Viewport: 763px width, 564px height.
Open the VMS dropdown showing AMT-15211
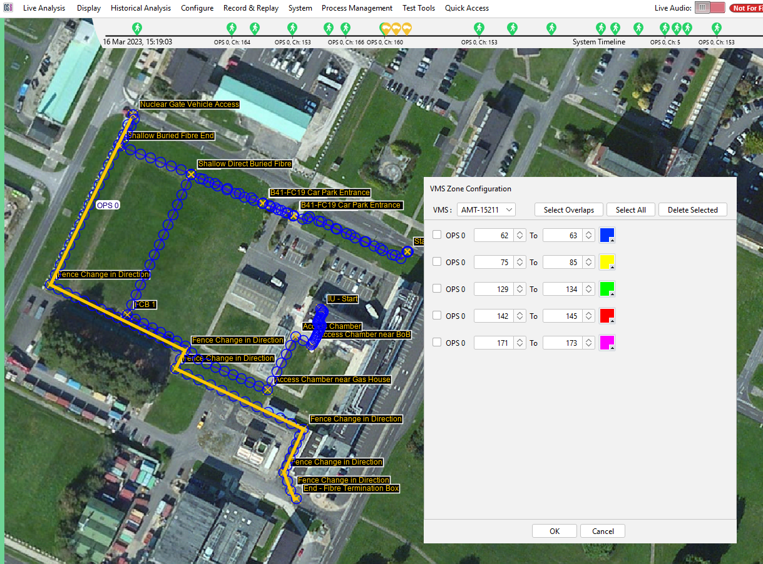tap(486, 209)
